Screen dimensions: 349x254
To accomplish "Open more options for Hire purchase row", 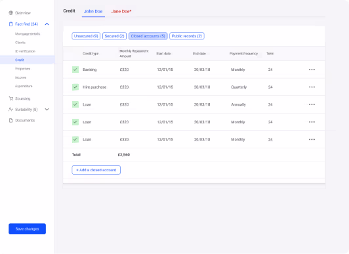I will (x=312, y=87).
